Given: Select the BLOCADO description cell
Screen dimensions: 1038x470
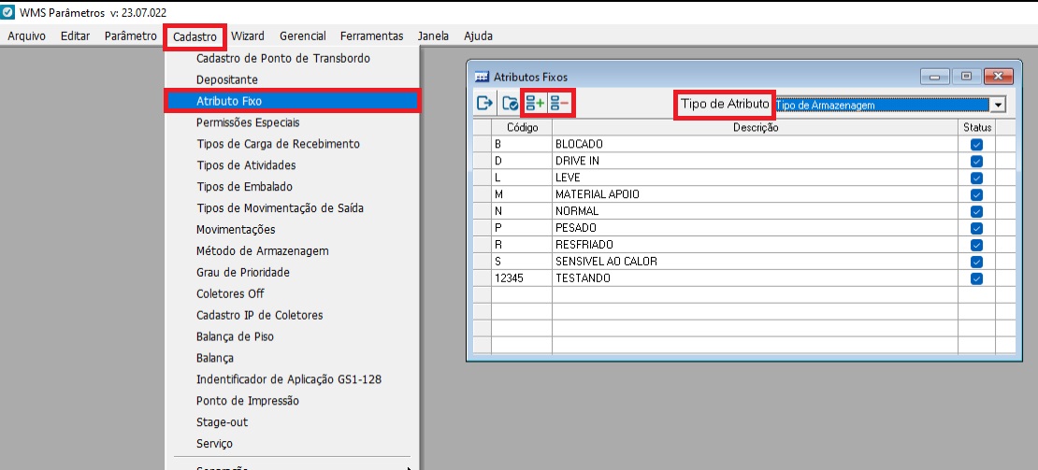Looking at the screenshot, I should point(756,144).
